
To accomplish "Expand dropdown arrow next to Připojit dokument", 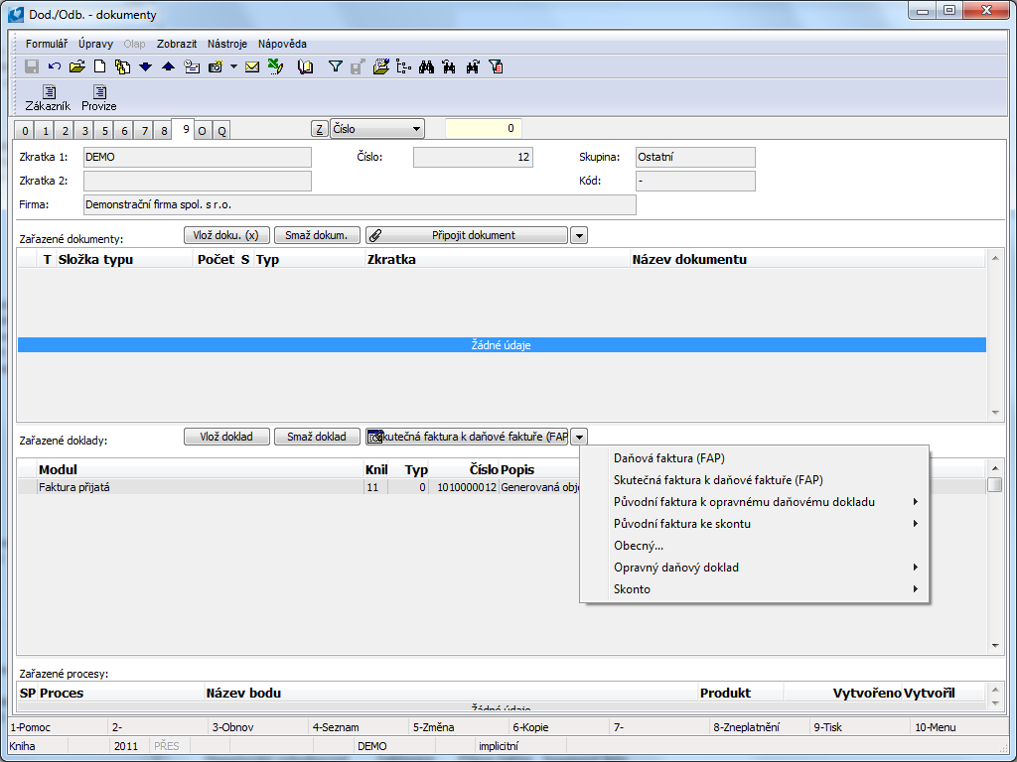I will click(x=579, y=235).
